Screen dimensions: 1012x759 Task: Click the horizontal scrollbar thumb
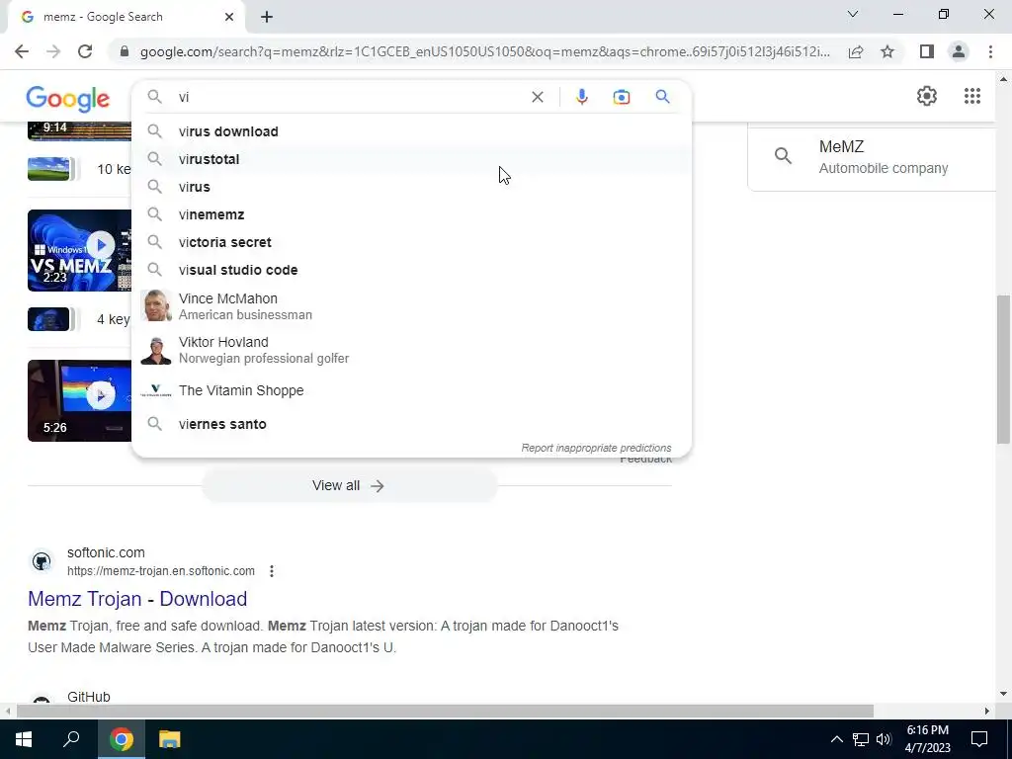(445, 712)
